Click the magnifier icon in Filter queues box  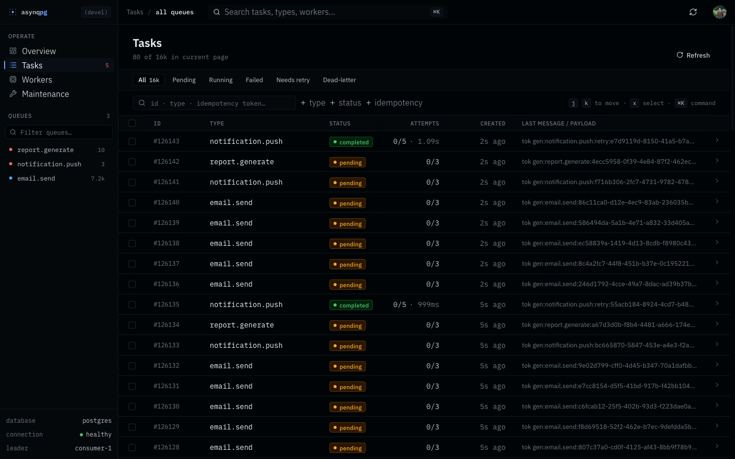coord(13,132)
